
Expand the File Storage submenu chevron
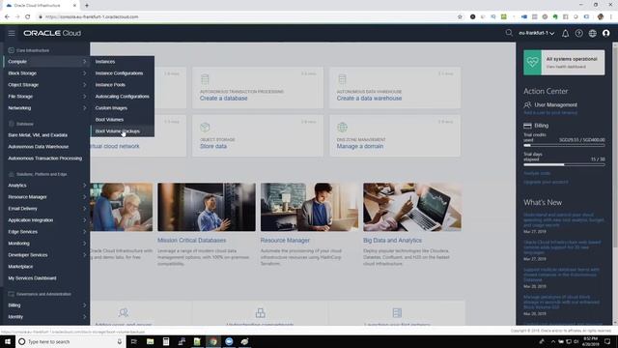coord(84,97)
